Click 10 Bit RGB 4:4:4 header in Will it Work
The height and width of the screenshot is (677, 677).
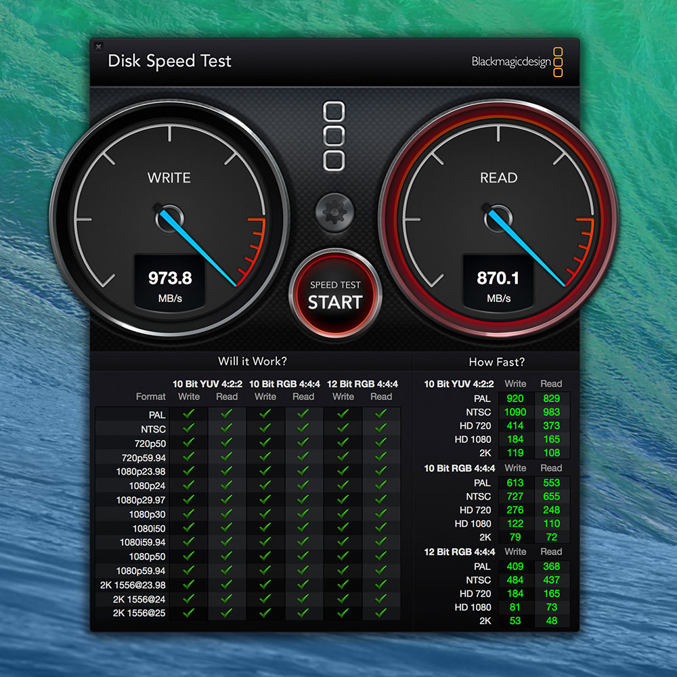click(x=284, y=384)
